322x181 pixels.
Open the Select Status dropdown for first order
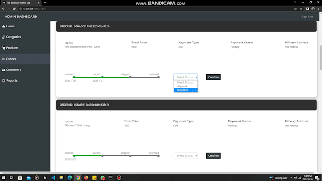(x=186, y=77)
